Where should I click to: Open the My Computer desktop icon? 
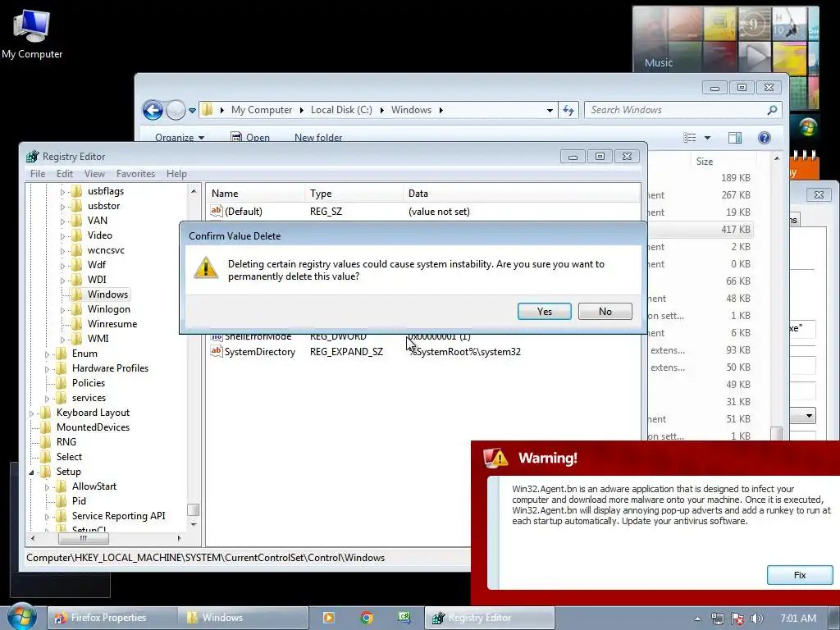(x=32, y=34)
